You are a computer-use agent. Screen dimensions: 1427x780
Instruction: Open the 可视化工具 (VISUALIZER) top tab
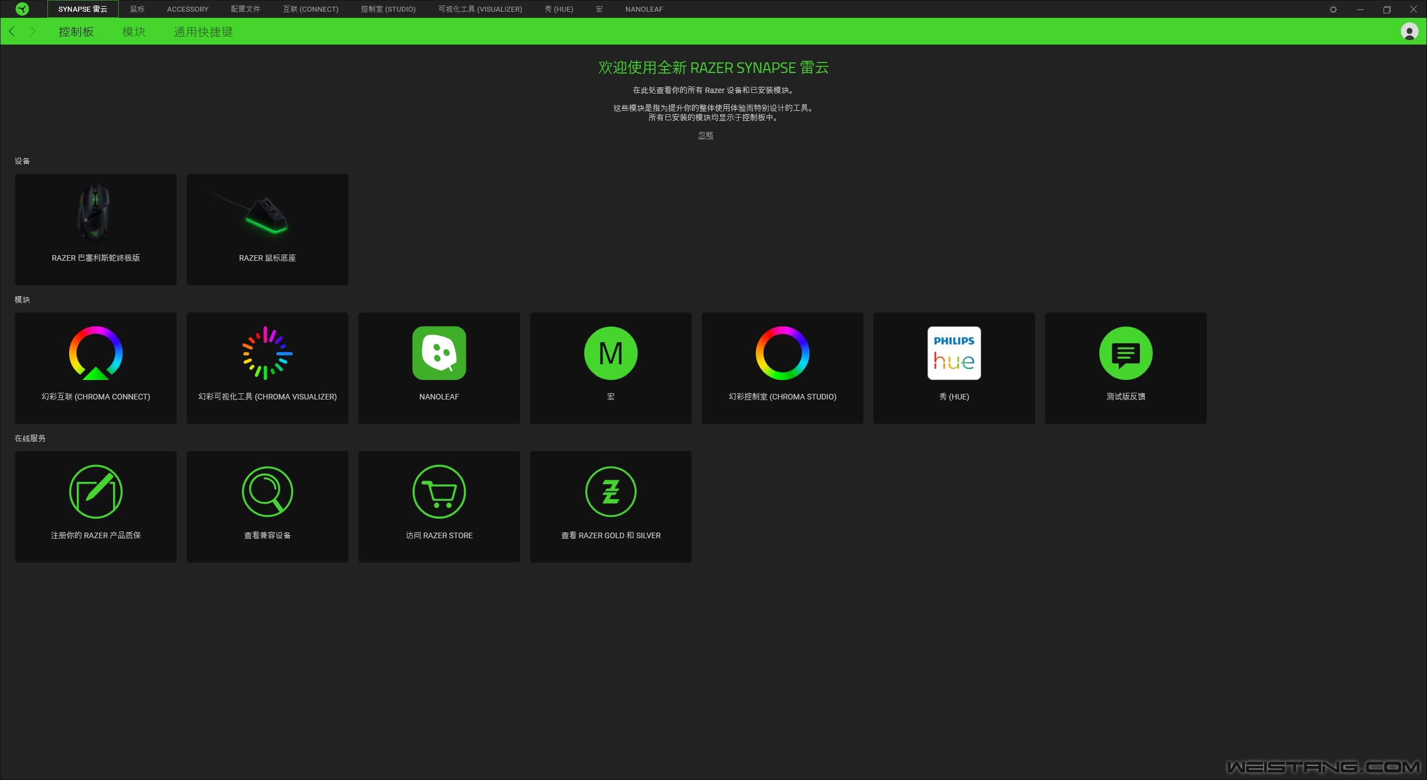click(480, 9)
